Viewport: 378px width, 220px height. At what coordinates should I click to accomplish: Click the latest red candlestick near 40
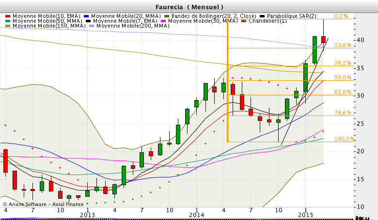[x=324, y=40]
